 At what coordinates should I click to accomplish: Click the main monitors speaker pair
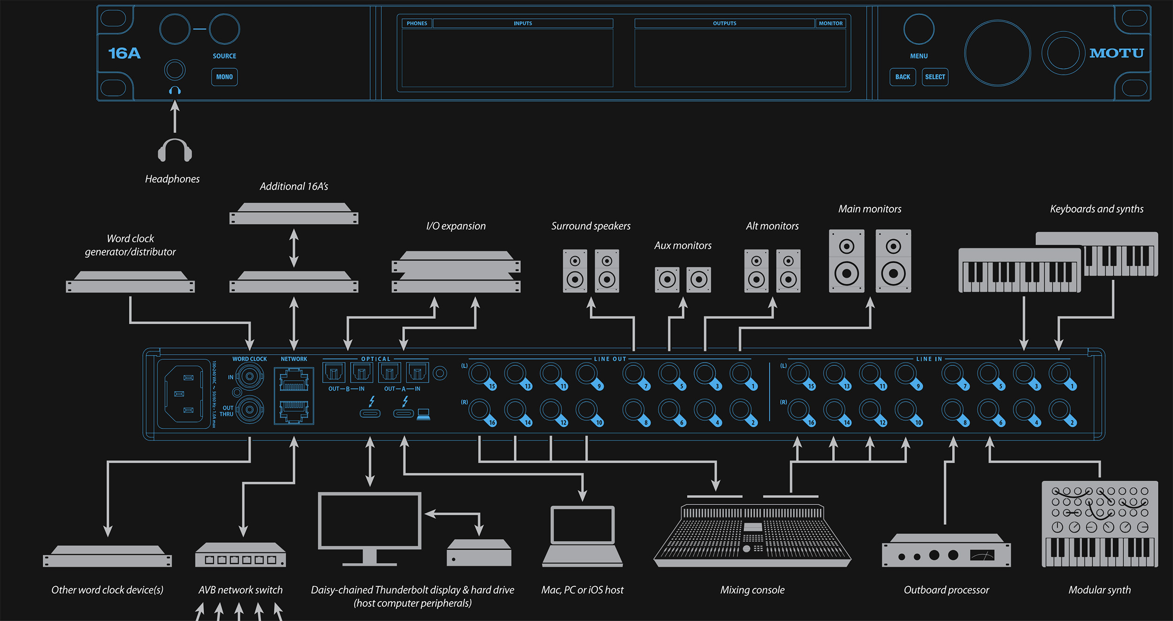pyautogui.click(x=869, y=261)
